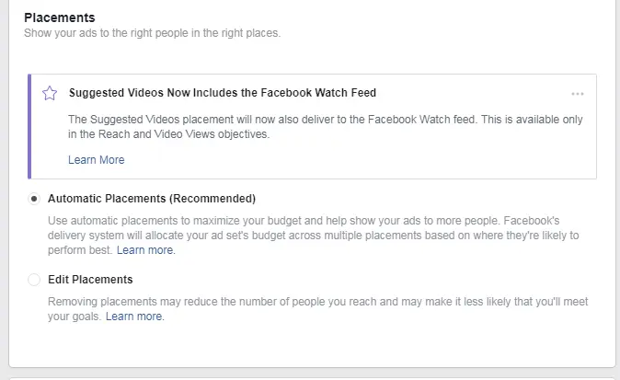620x380 pixels.
Task: Select the Automatic Placements radio button
Action: 34,198
